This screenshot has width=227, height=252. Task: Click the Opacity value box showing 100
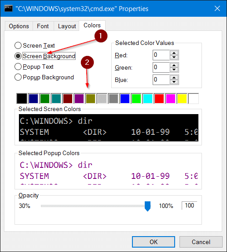tap(190, 206)
